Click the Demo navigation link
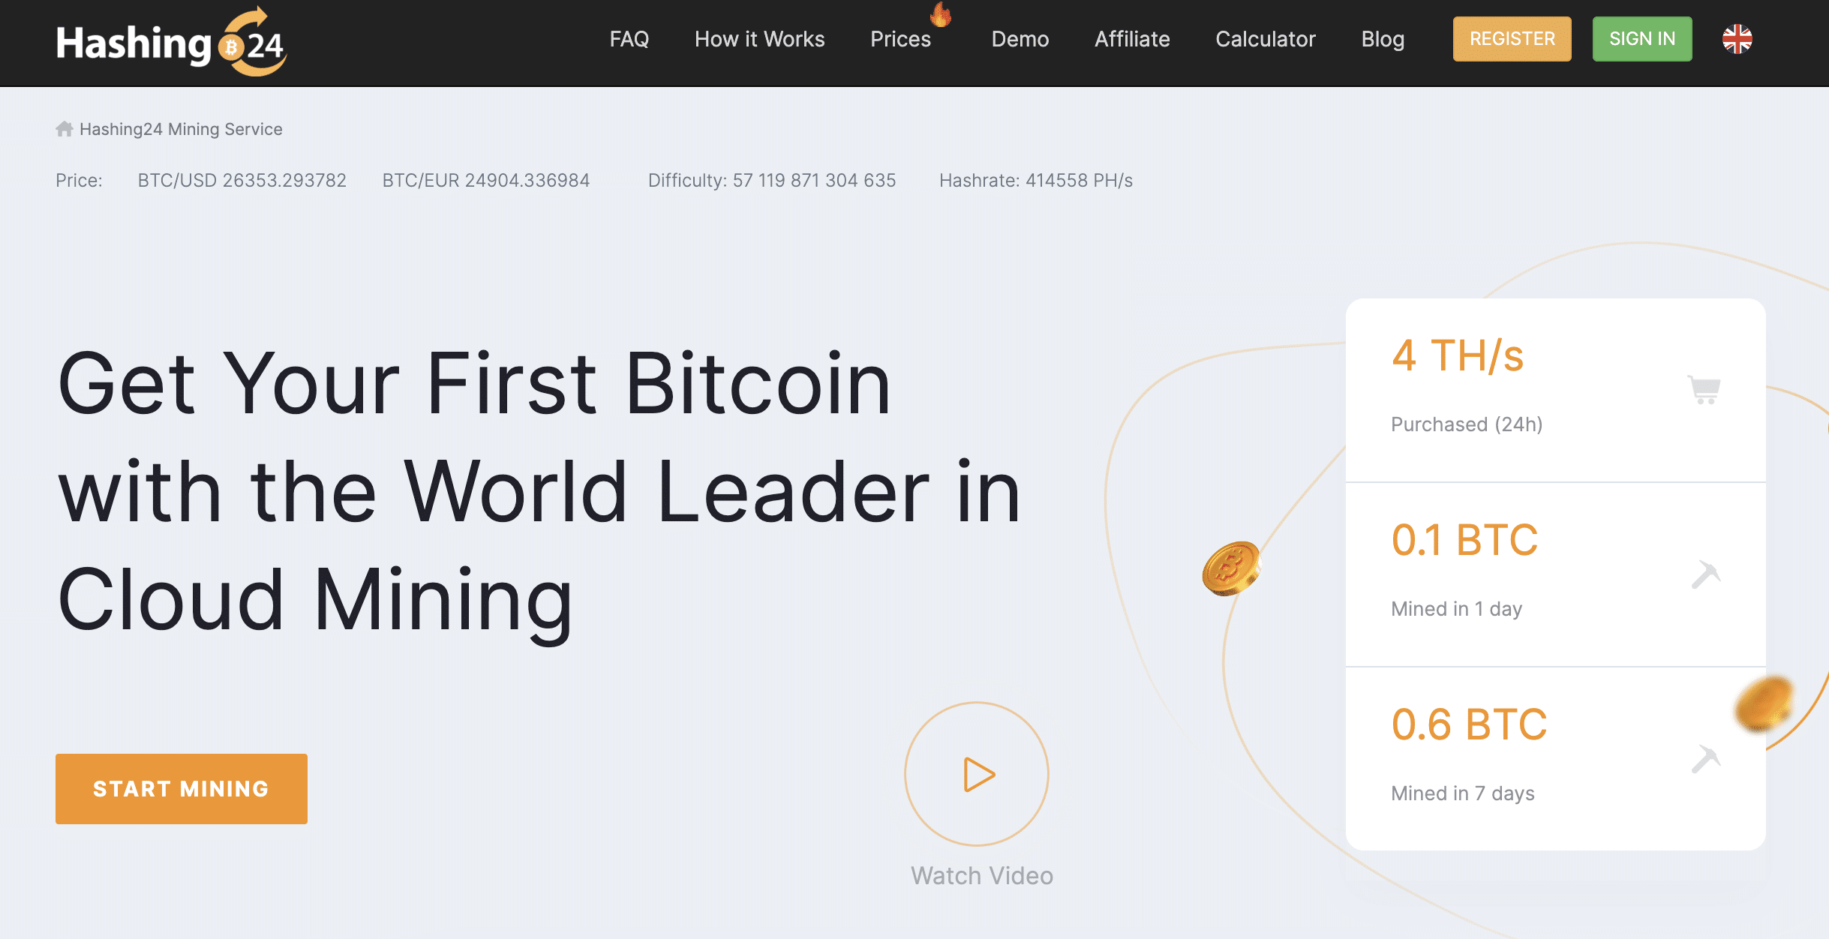Viewport: 1829px width, 939px height. [1020, 38]
